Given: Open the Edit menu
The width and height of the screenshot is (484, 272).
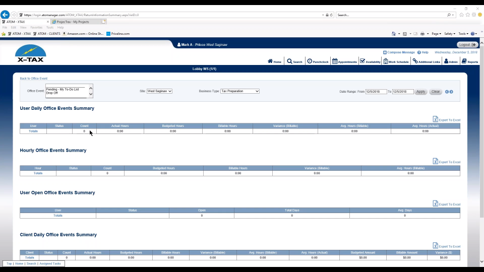Looking at the screenshot, I should pos(14,27).
